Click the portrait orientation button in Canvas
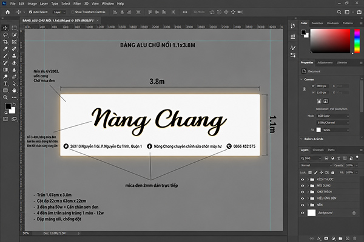 (319, 101)
